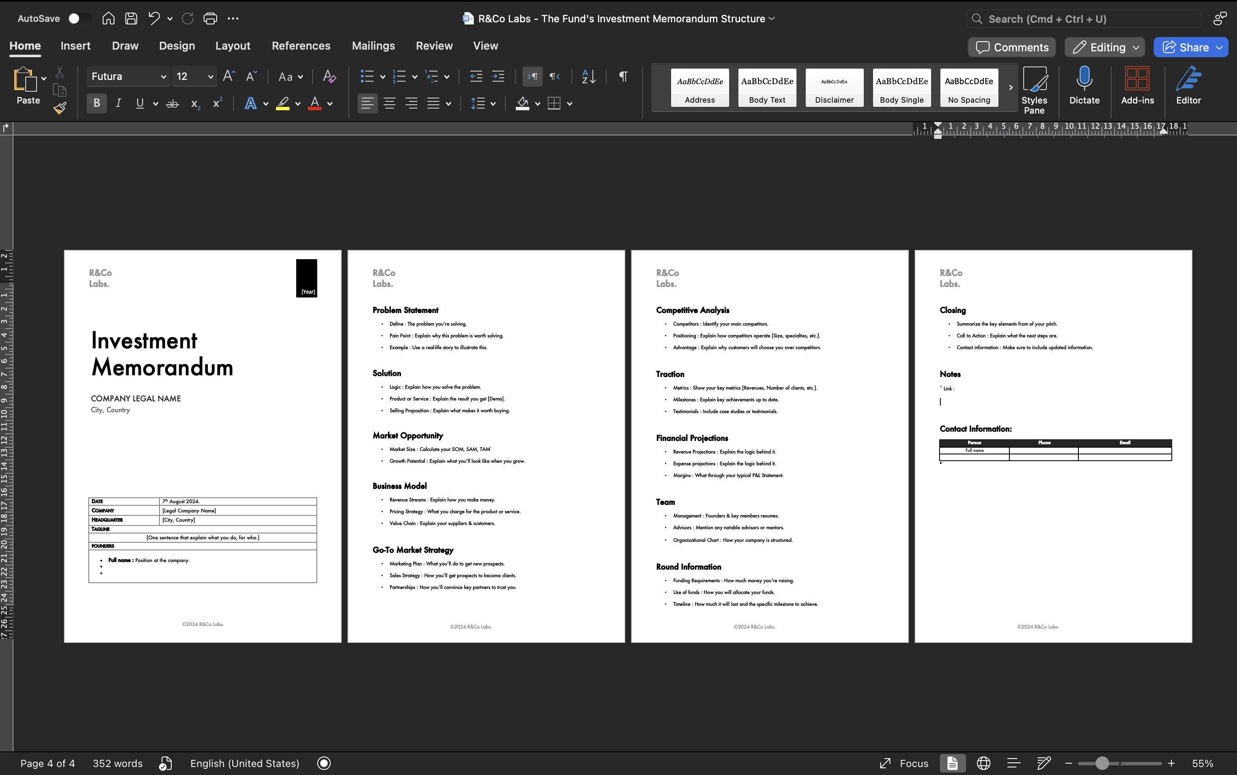This screenshot has height=775, width=1237.
Task: Open the font size 12 dropdown
Action: [x=210, y=77]
